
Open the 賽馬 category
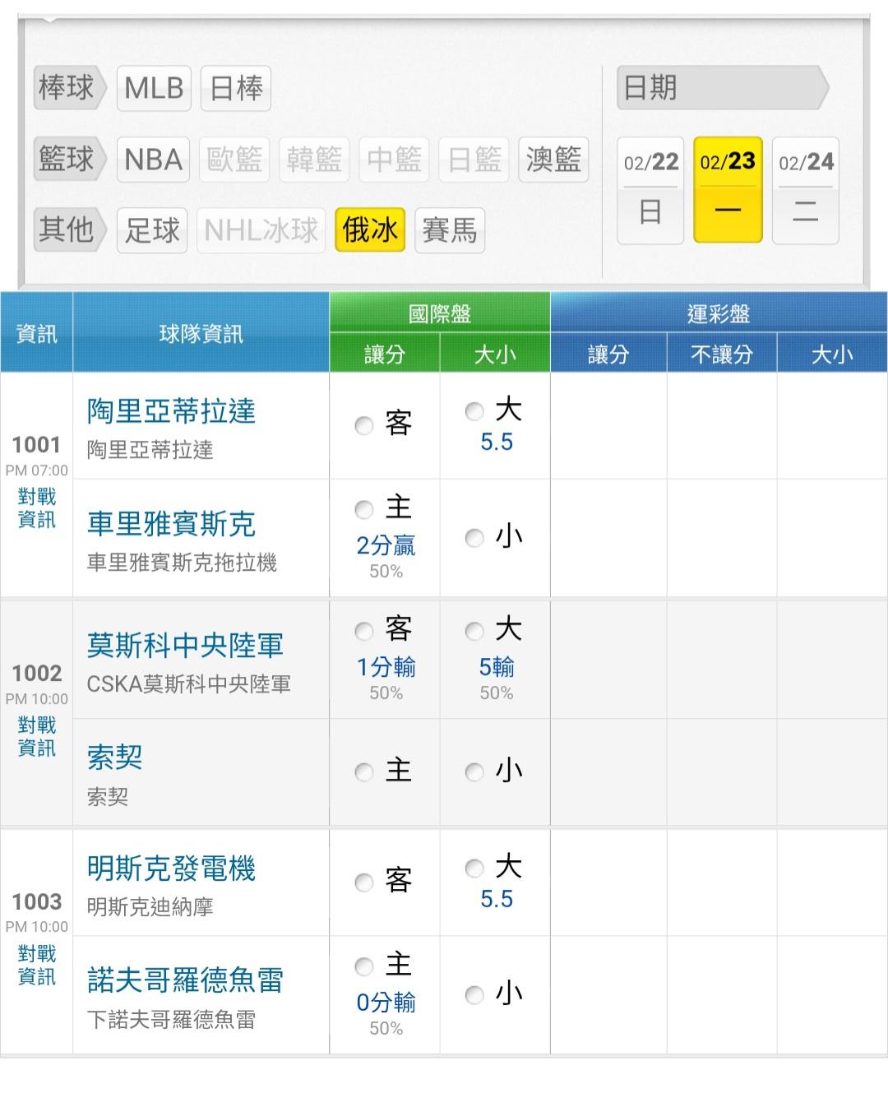click(450, 230)
